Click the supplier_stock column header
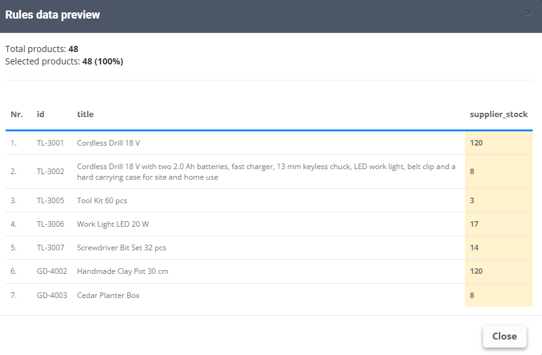 499,114
